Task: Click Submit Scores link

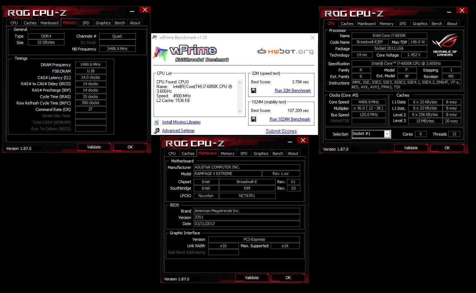Action: click(281, 131)
